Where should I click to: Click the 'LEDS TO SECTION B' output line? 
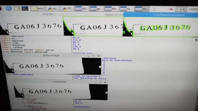[x=87, y=76]
